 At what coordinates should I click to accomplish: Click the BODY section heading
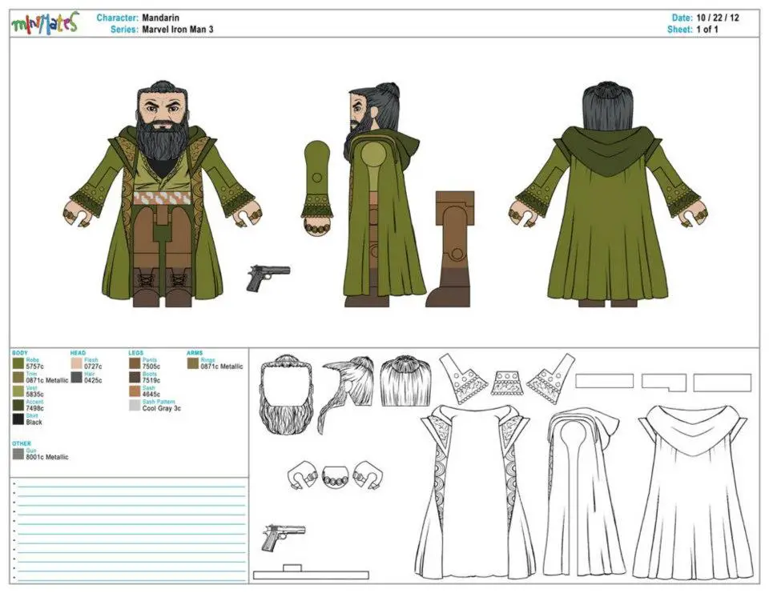[x=20, y=353]
